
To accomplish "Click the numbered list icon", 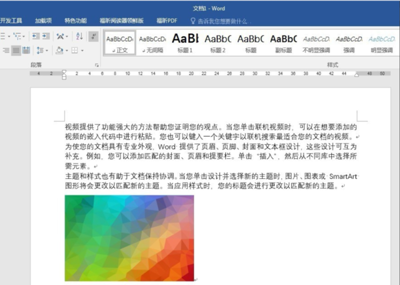I will pos(3,36).
